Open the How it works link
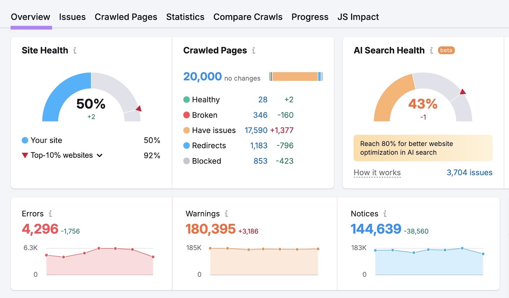Viewport: 509px width, 298px height. point(377,172)
